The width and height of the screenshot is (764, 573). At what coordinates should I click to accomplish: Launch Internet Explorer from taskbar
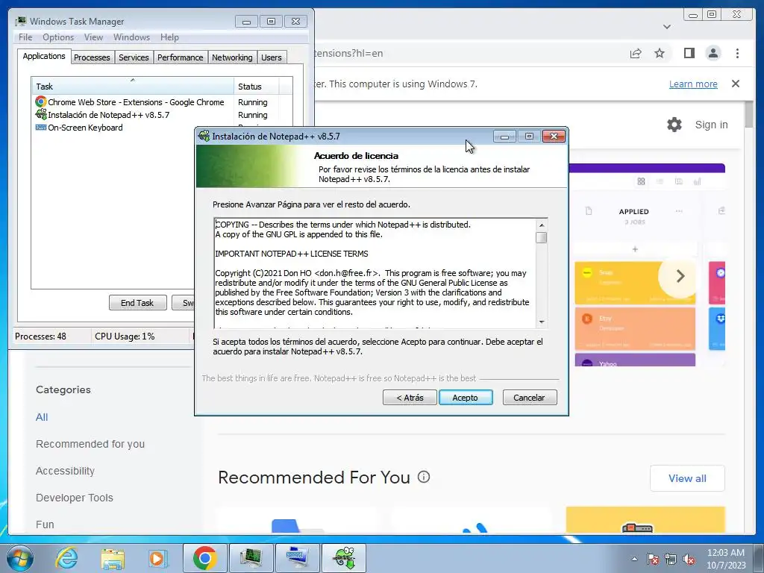(x=66, y=558)
